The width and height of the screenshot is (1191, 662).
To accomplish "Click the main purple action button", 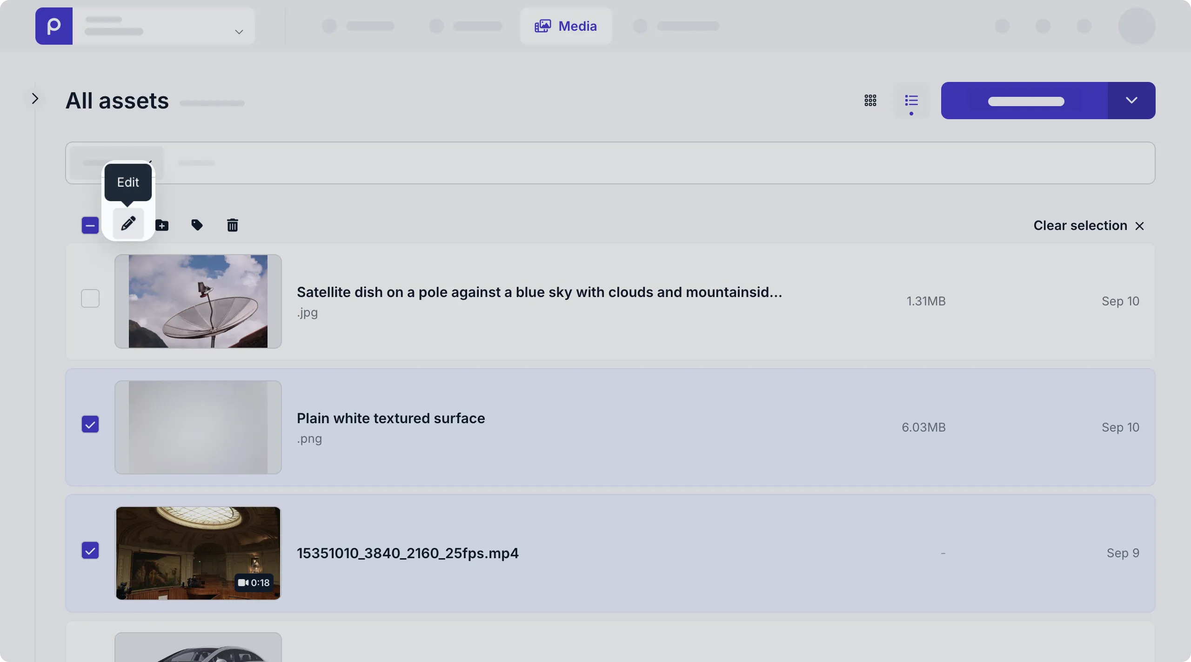I will coord(1024,101).
